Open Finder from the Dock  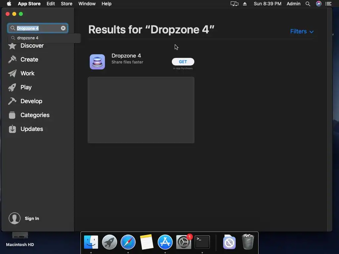91,242
